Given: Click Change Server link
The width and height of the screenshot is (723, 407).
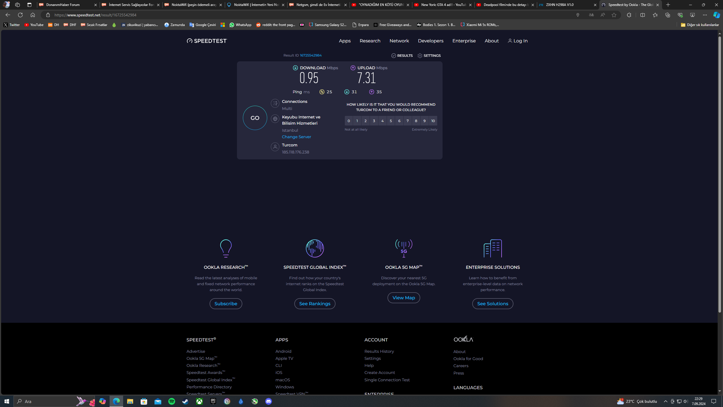Looking at the screenshot, I should coord(296,137).
